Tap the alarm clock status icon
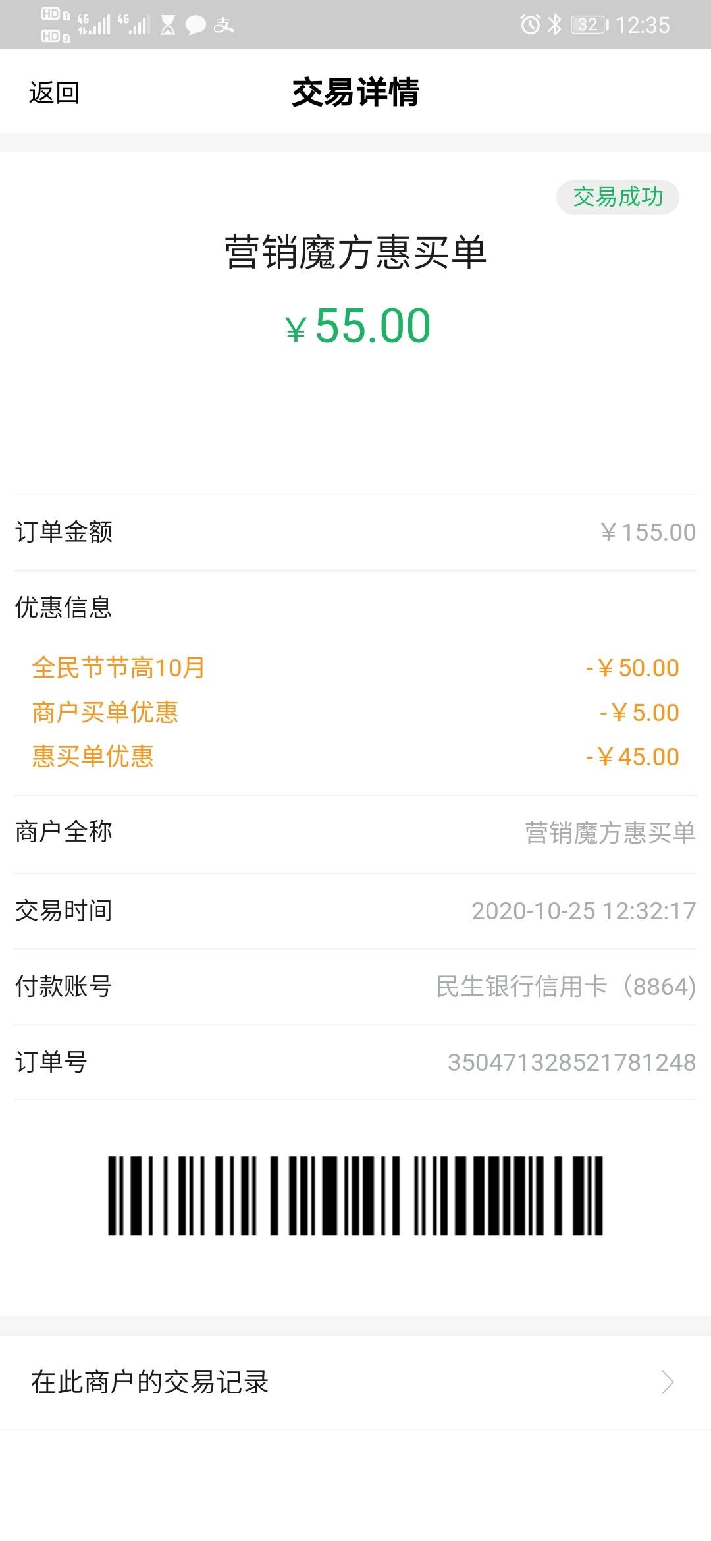The image size is (711, 1541). click(530, 25)
